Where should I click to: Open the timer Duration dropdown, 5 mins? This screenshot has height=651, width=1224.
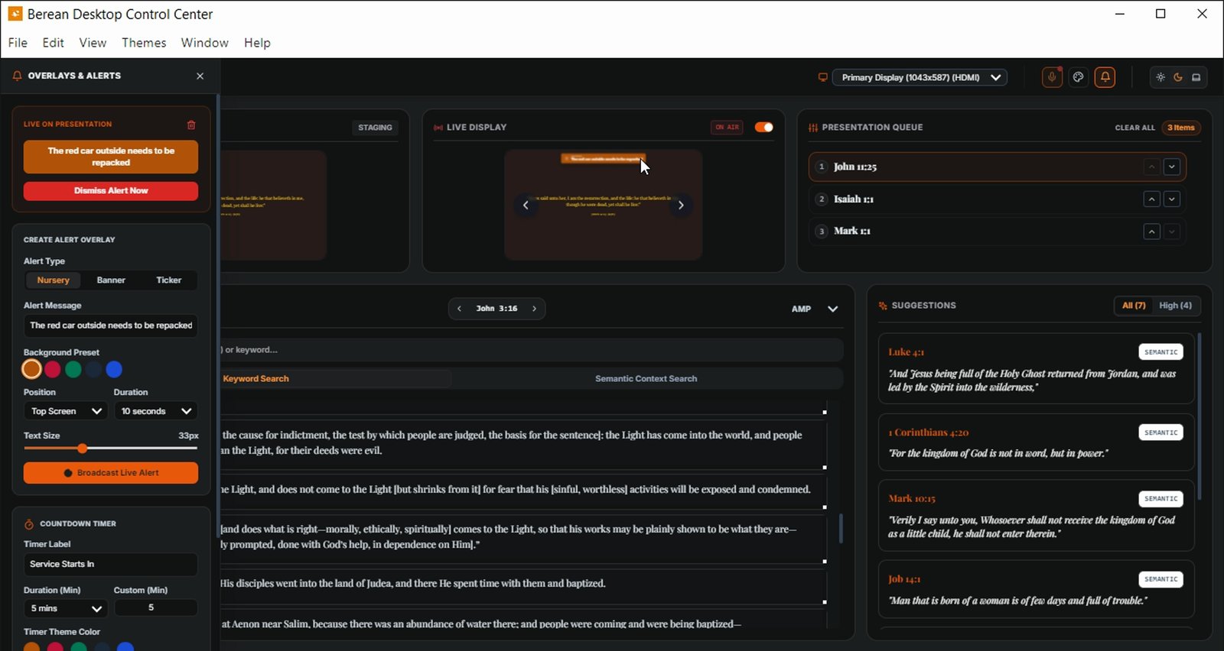coord(66,608)
